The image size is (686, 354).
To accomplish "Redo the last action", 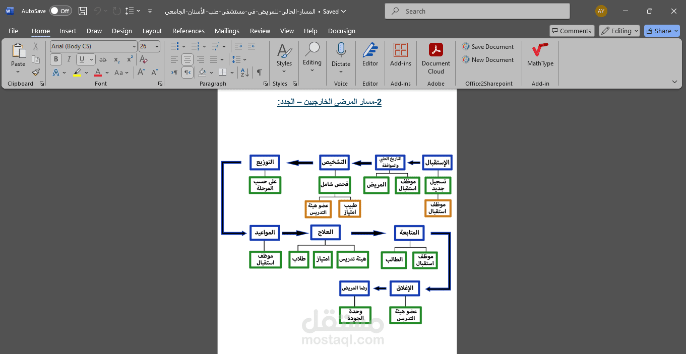I will click(116, 11).
